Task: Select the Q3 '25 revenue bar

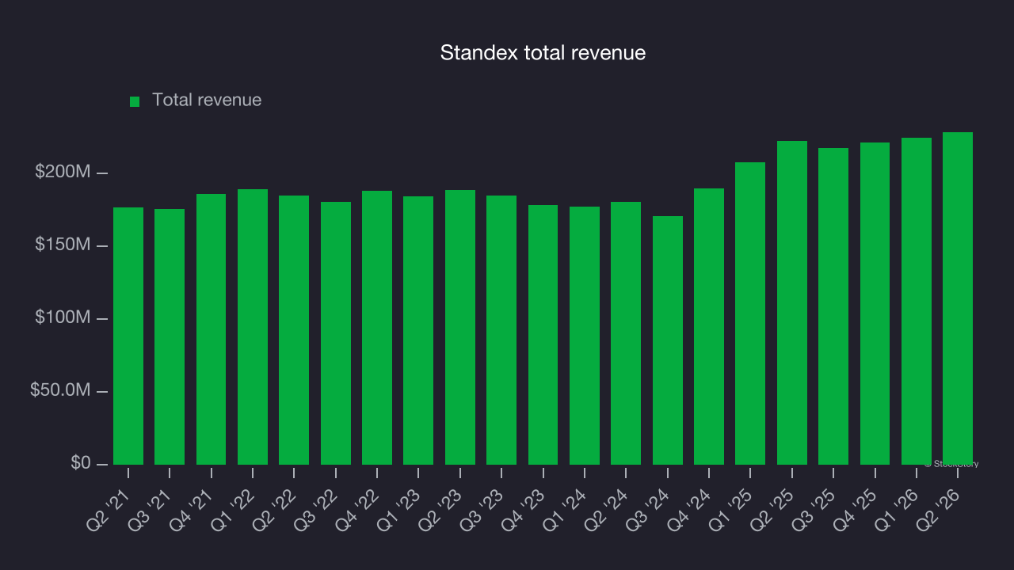Action: pyautogui.click(x=833, y=306)
